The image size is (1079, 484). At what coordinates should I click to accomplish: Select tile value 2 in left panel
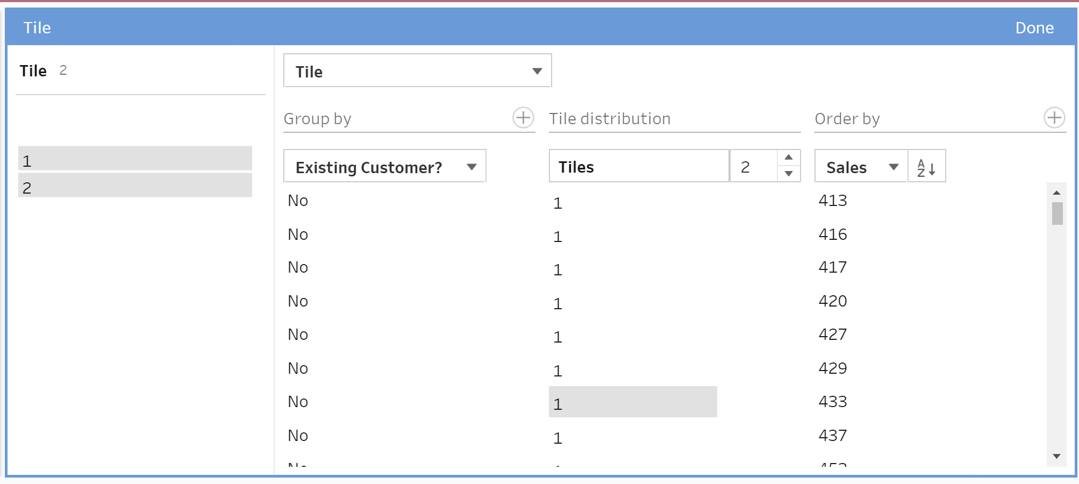tap(135, 186)
